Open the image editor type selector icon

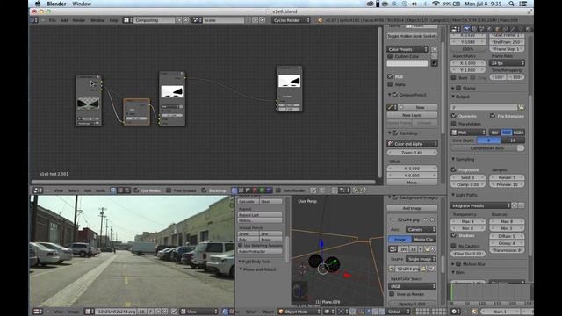click(x=38, y=312)
